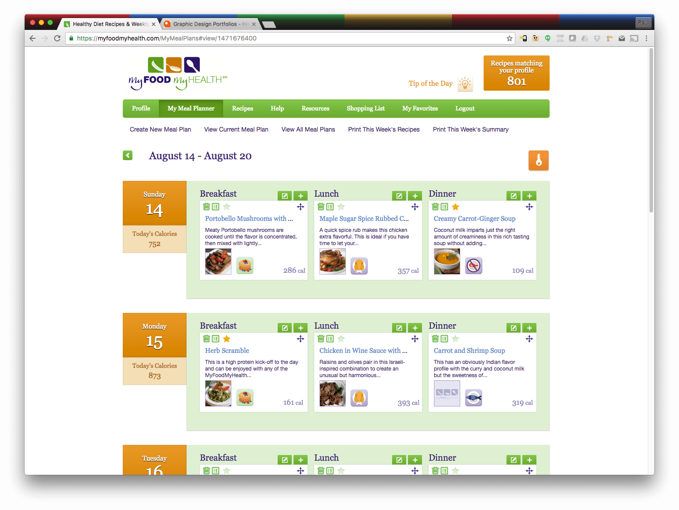Screen dimensions: 679x510
Task: Edit Sunday Breakfast meal
Action: (285, 196)
